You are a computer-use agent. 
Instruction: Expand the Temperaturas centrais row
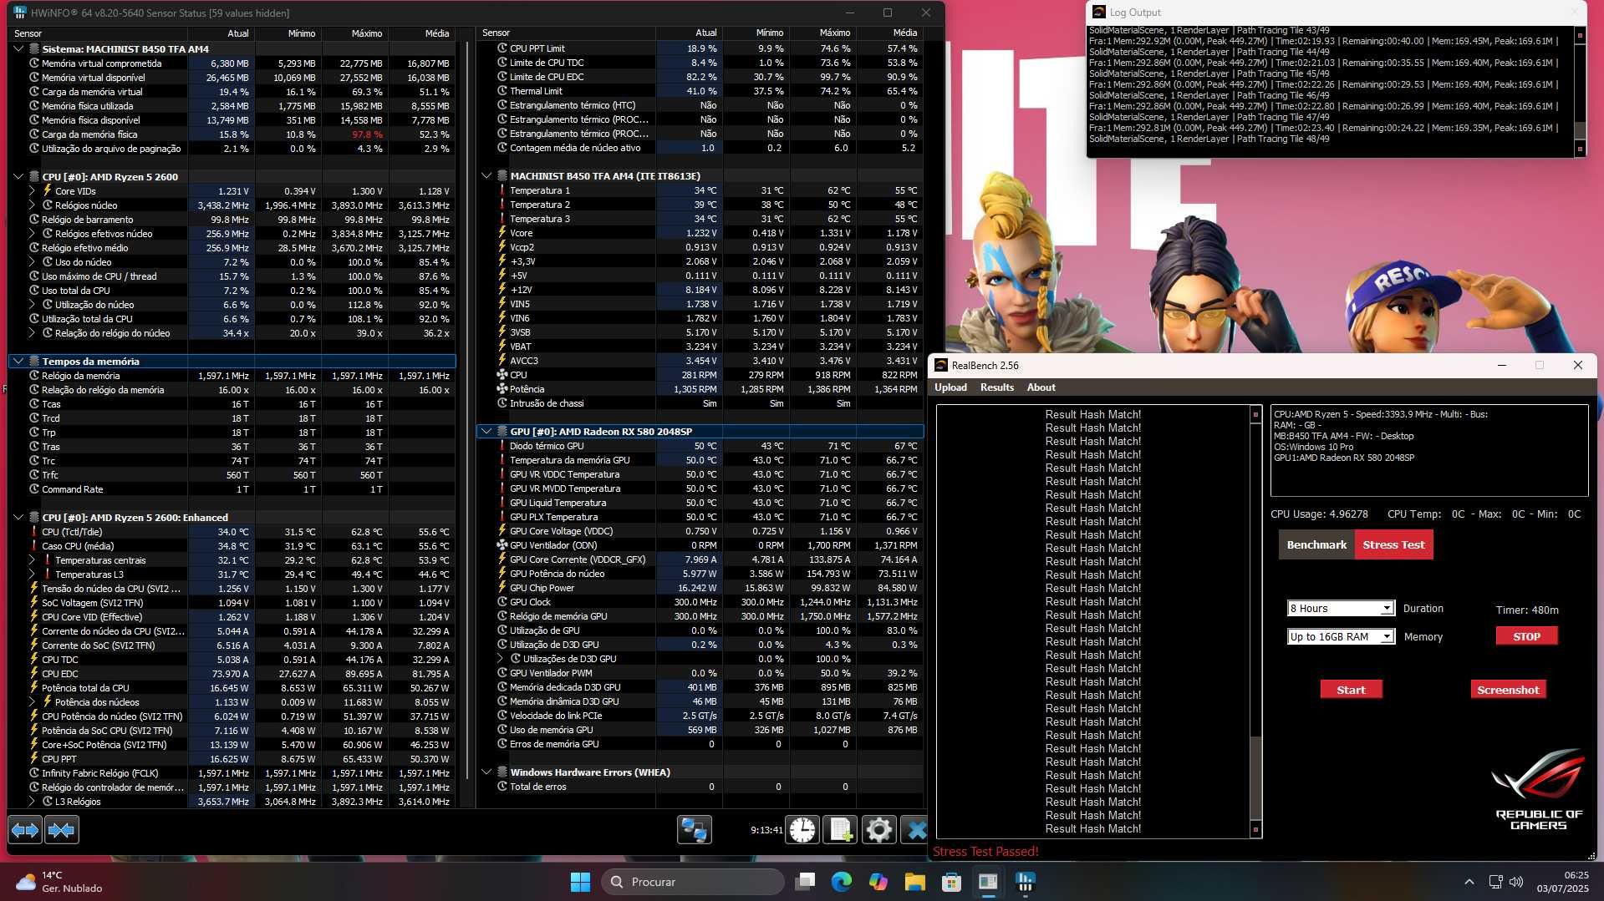(x=32, y=560)
